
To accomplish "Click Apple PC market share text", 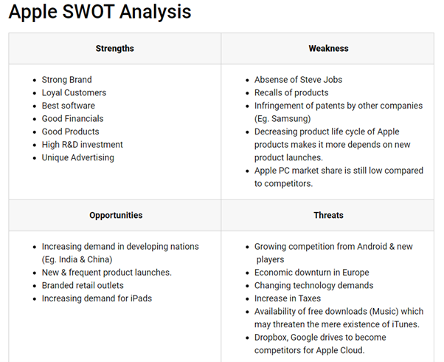I will tap(339, 177).
